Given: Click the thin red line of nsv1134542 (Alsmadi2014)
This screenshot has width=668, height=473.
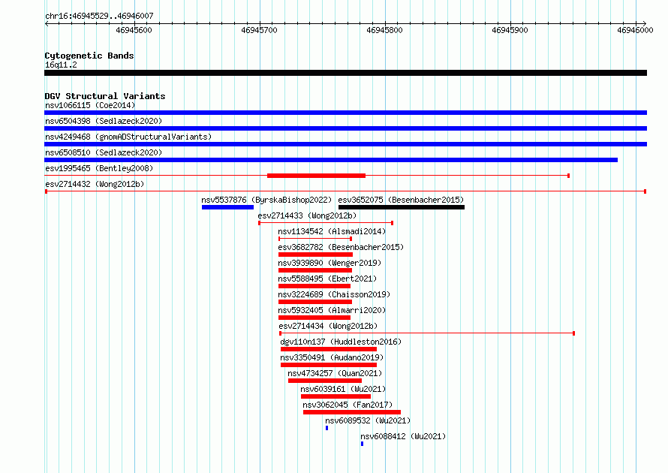Looking at the screenshot, I should pyautogui.click(x=314, y=239).
